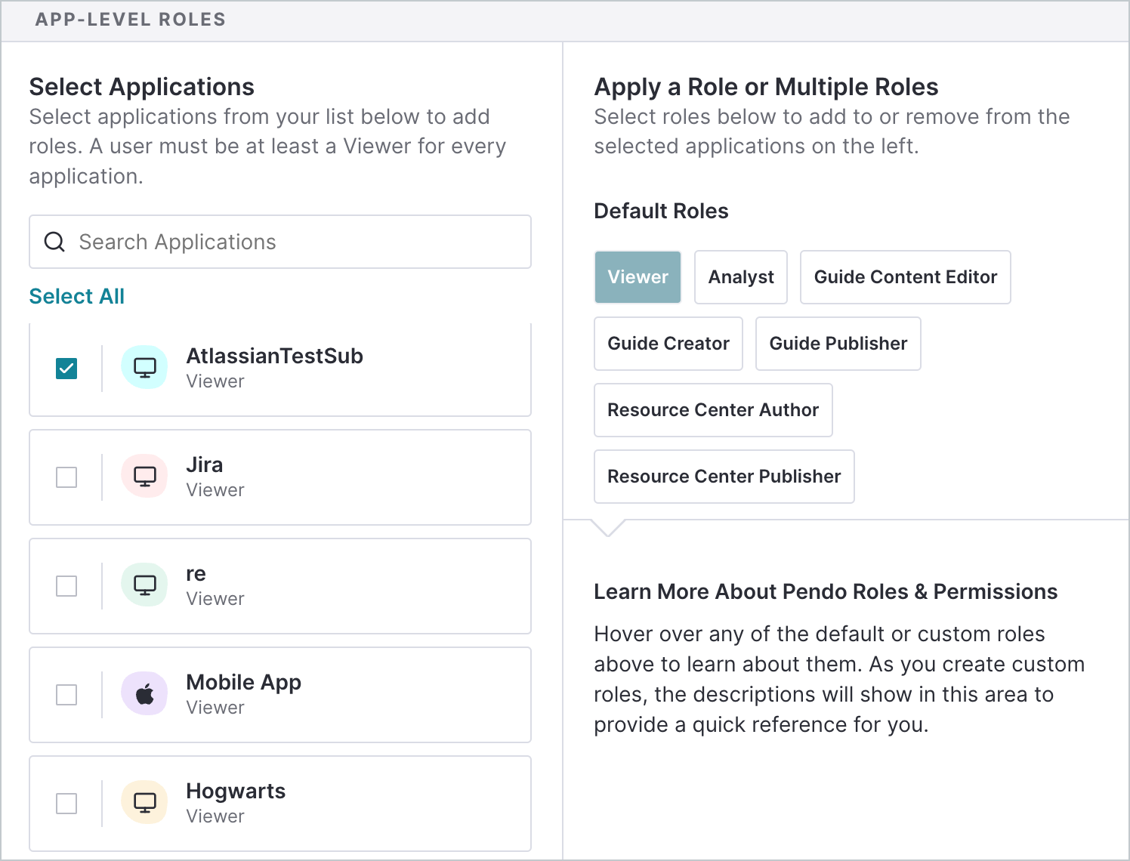Click the Mobile App application name
This screenshot has height=861, width=1130.
[x=244, y=682]
